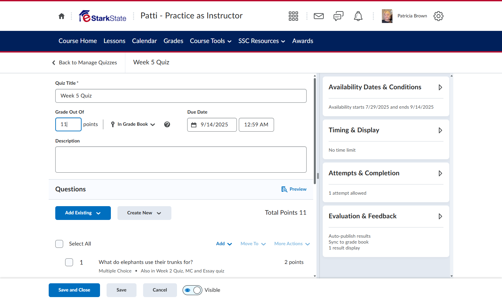502x302 pixels.
Task: Expand Evaluation & Feedback panel
Action: click(386, 216)
